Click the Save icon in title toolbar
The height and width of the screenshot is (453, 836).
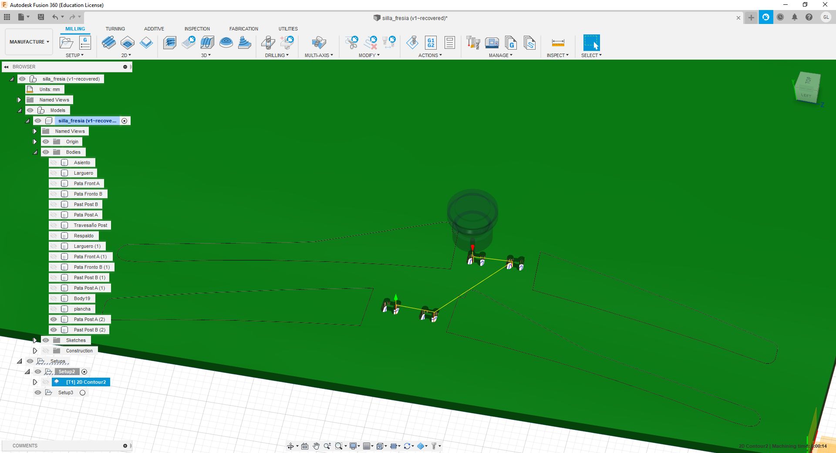coord(41,17)
